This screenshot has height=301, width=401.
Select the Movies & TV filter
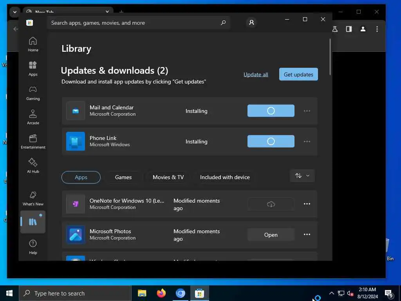pos(168,177)
